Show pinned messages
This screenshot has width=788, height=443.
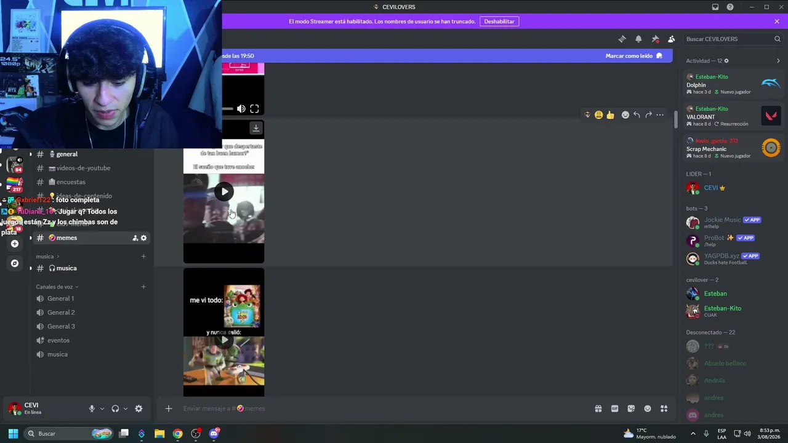click(655, 39)
